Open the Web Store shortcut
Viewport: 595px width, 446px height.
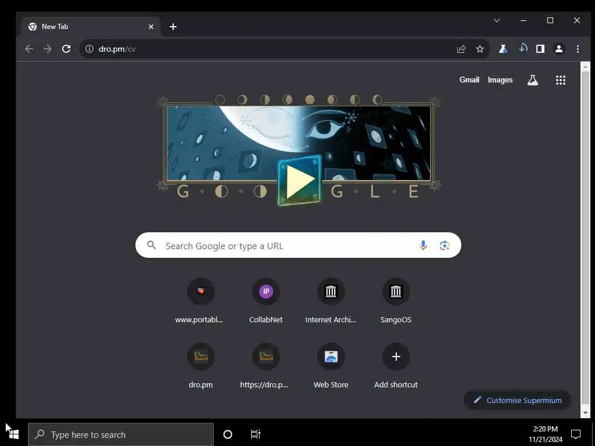pyautogui.click(x=331, y=366)
